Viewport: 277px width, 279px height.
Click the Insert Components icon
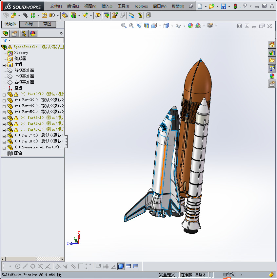pos(13,15)
